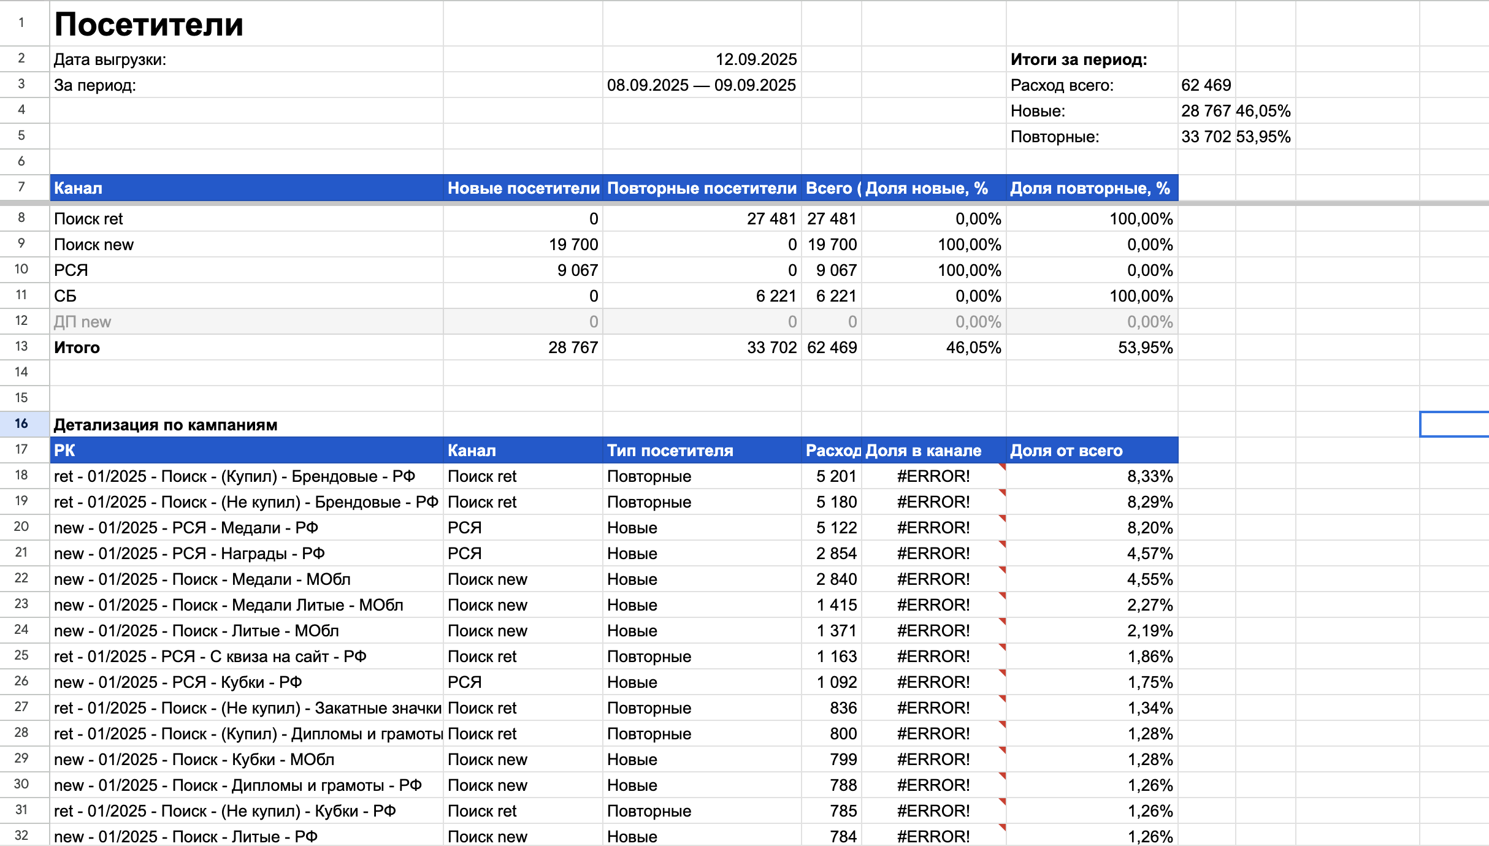
Task: Select the "Тип посетителя" header cell
Action: pos(670,451)
